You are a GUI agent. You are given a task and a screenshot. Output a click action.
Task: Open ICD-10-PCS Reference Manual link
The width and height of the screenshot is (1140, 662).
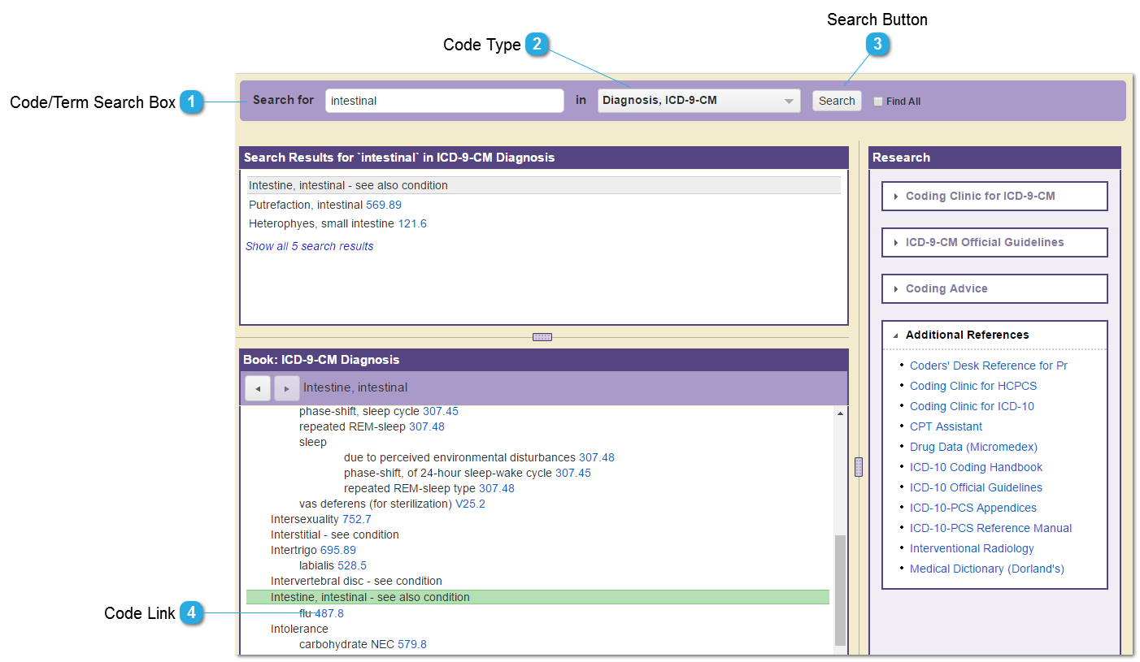coord(991,528)
